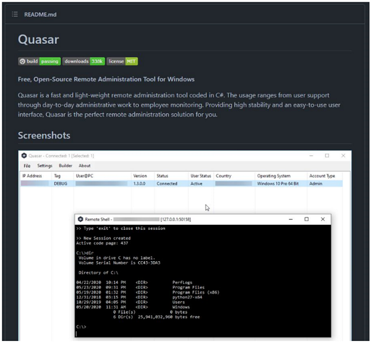
Task: Click the 'Type exit to close this session' line
Action: (121, 229)
